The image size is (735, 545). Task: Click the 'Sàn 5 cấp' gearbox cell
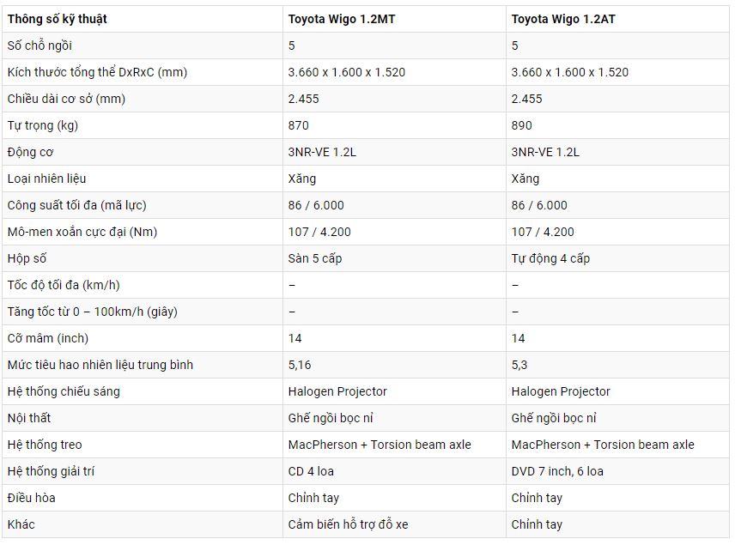[x=394, y=258]
